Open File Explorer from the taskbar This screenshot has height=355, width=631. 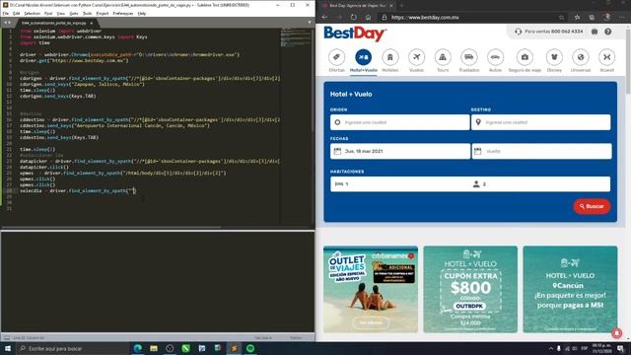tap(154, 348)
